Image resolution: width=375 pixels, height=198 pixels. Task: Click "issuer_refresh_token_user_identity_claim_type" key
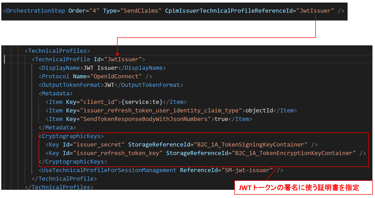coord(161,111)
